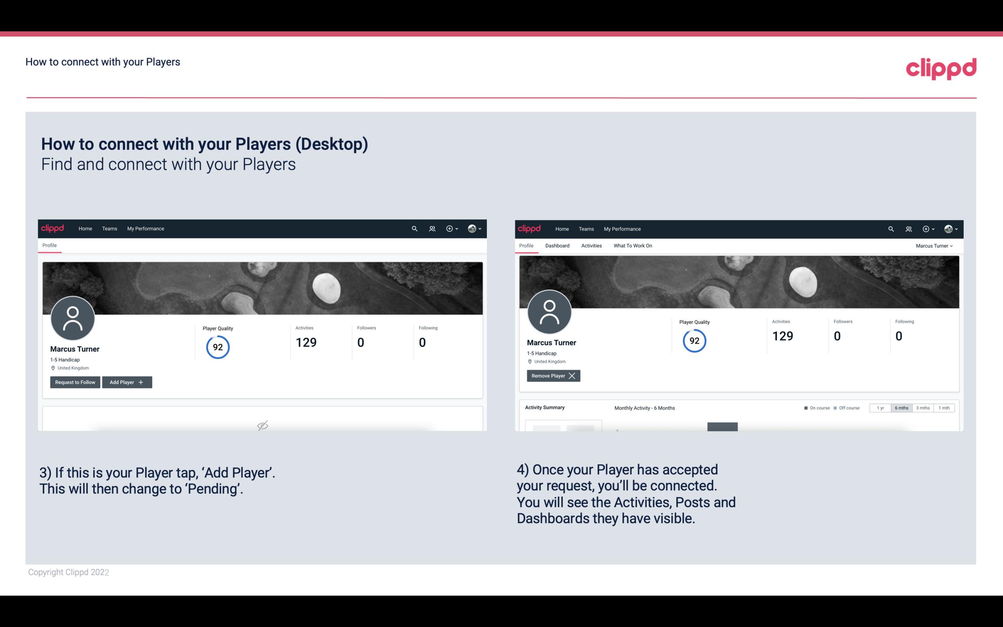Click the search icon on right panel
This screenshot has width=1003, height=627.
pyautogui.click(x=890, y=229)
